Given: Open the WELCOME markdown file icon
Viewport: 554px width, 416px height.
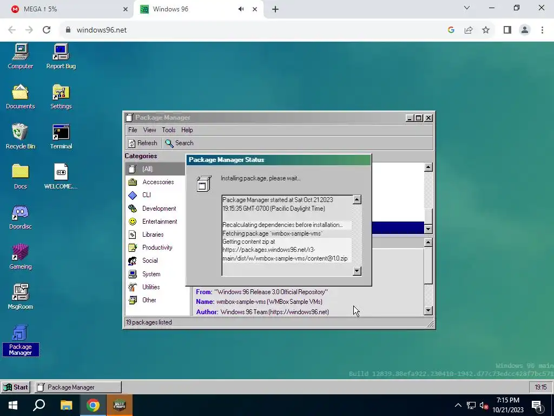Looking at the screenshot, I should click(61, 177).
